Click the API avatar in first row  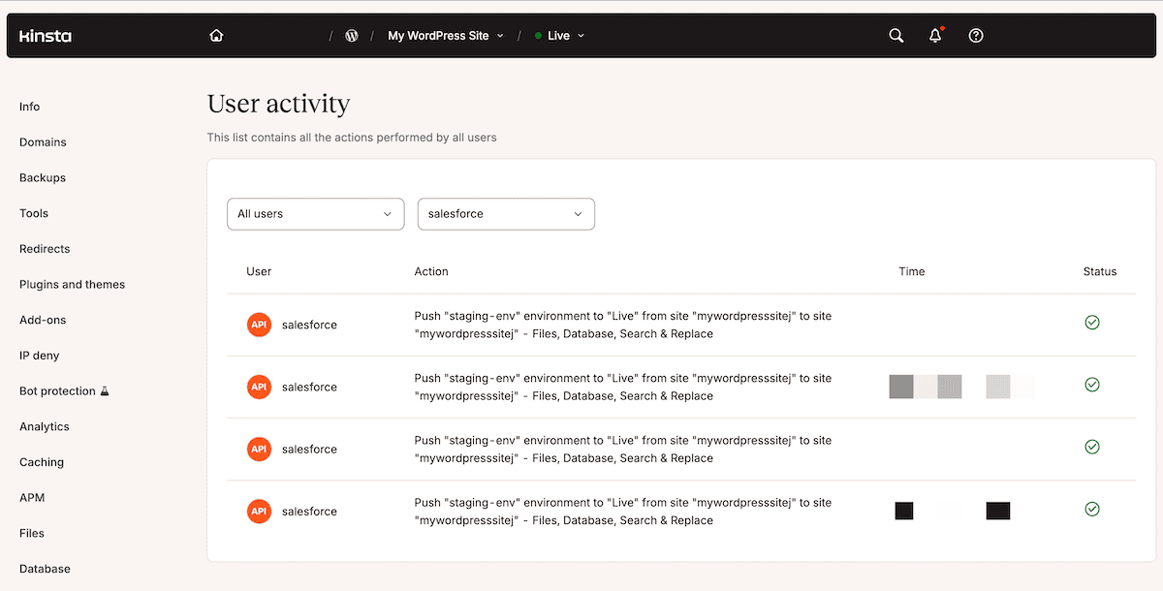[259, 325]
